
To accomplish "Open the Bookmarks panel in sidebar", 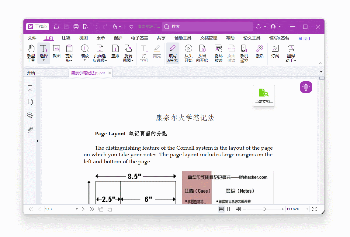I will [30, 88].
